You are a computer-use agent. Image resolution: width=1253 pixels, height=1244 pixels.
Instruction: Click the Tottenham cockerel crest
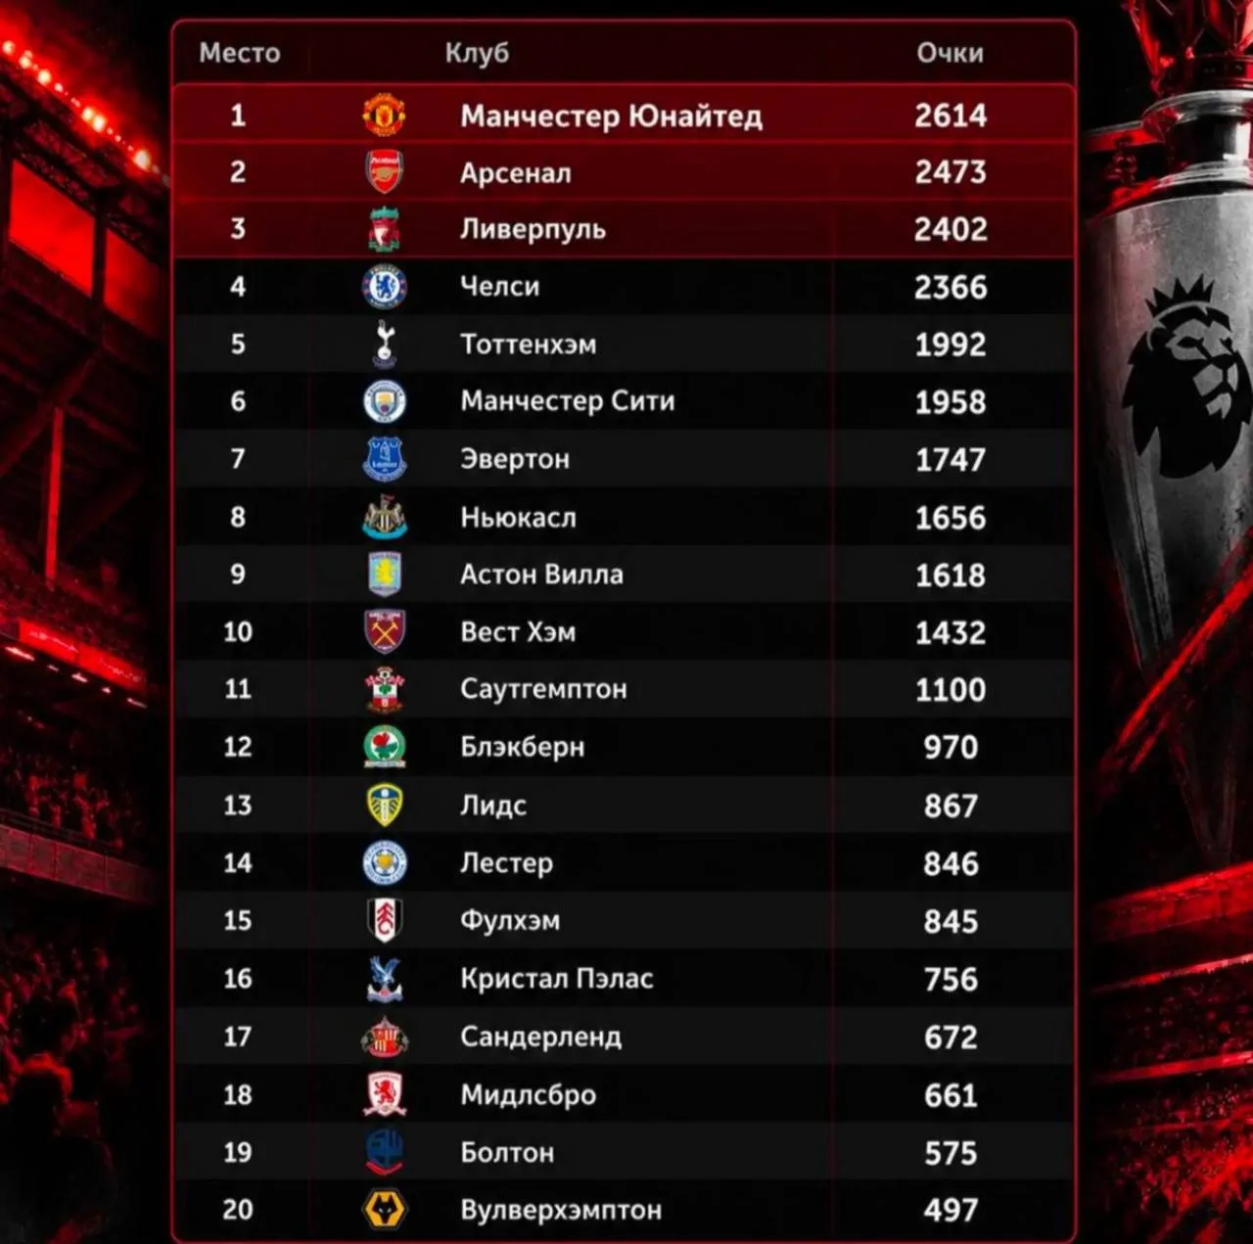384,344
